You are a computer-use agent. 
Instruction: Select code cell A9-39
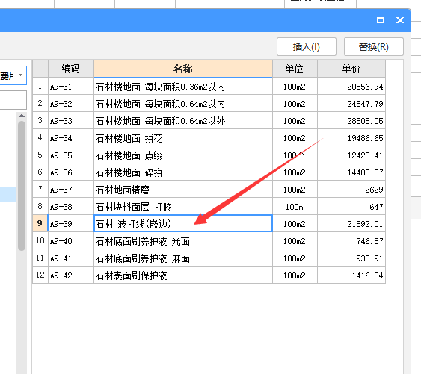(x=71, y=223)
